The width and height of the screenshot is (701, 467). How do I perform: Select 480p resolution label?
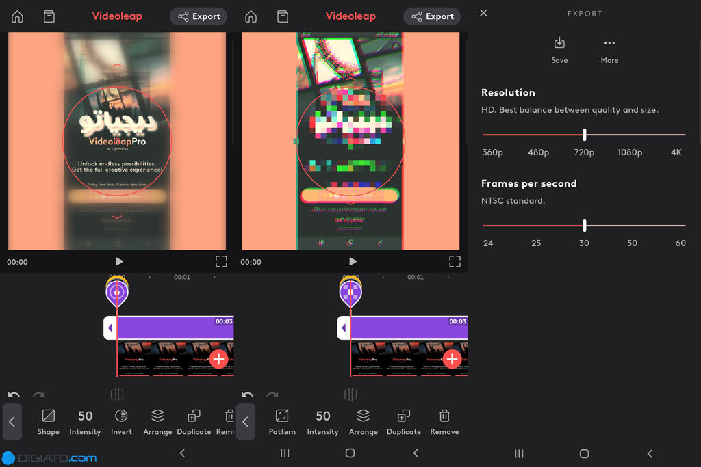tap(538, 152)
